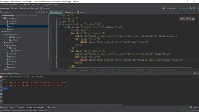Open the Code menu
Viewport: 199px width, 112px height.
pyautogui.click(x=21, y=5)
